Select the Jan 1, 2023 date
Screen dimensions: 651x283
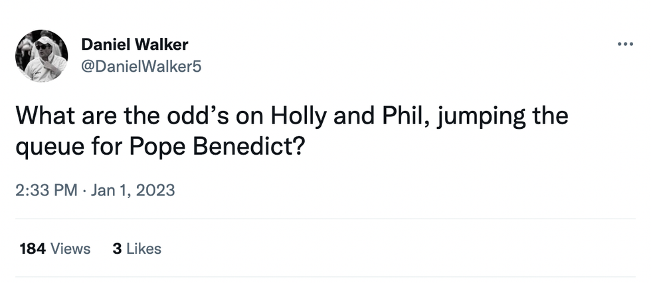133,191
